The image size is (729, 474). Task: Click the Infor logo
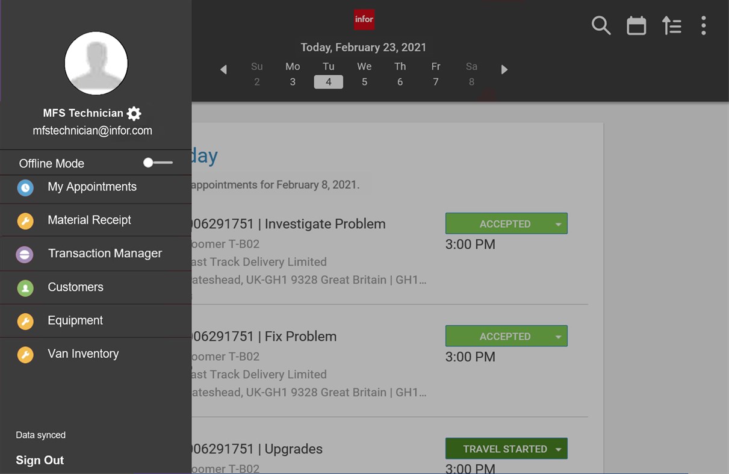click(x=364, y=19)
